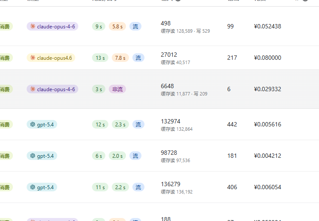319x221 pixels.
Task: Click the text 缓存读 97,536
Action: click(x=175, y=160)
